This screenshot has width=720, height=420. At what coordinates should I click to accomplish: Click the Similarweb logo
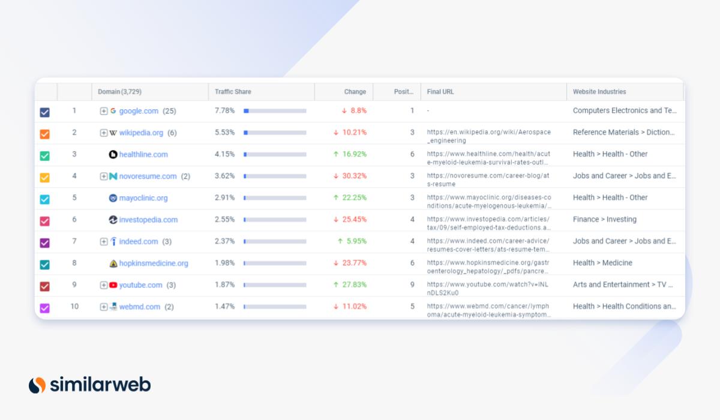(88, 385)
